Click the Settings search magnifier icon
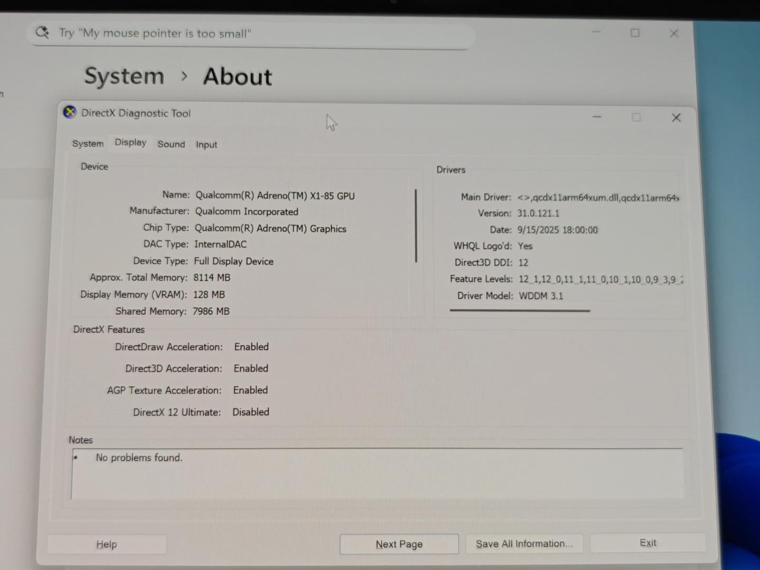 [42, 33]
